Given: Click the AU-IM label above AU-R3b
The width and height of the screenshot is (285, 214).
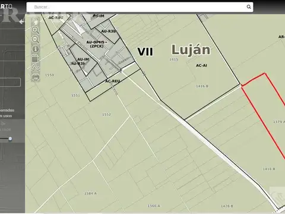Looking at the screenshot, I should (83, 59).
